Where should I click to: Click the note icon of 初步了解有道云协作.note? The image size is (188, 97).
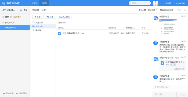60,33
